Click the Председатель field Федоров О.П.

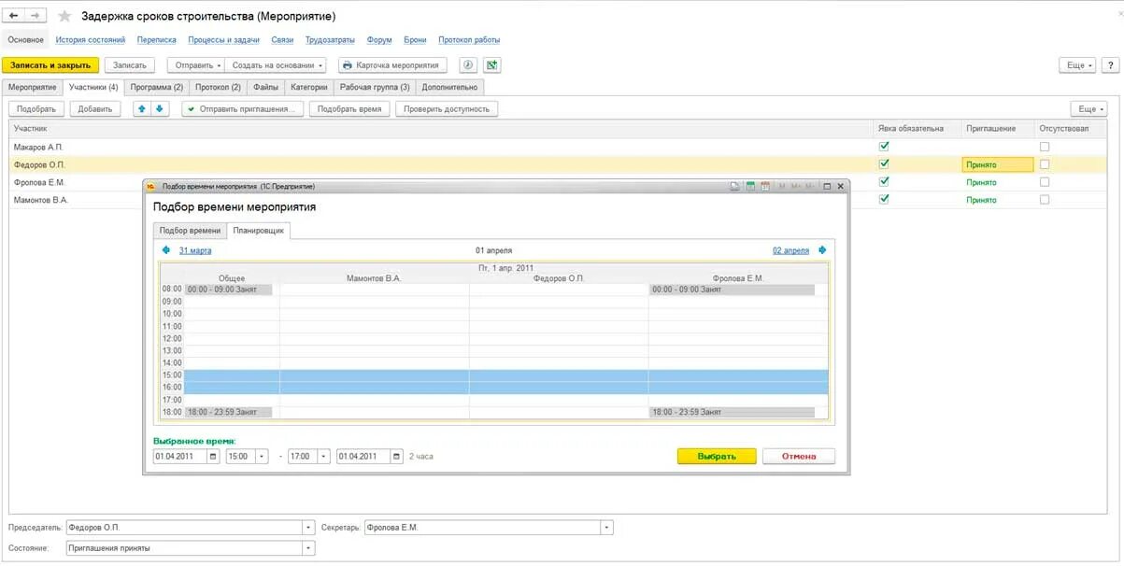(184, 528)
